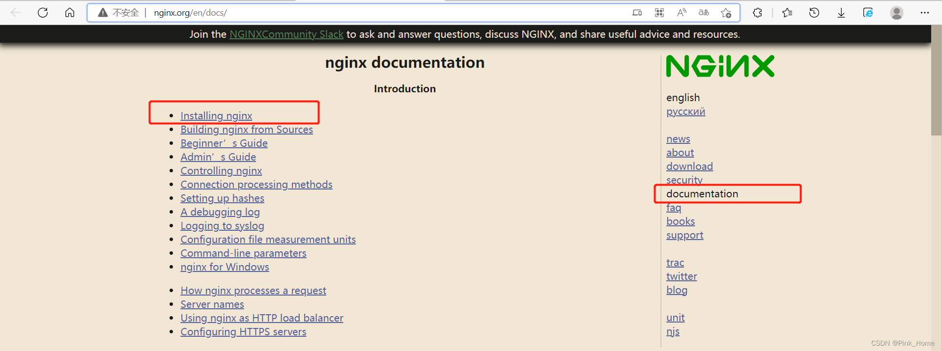The image size is (942, 351).
Task: Click the NGINX logo
Action: (x=720, y=66)
